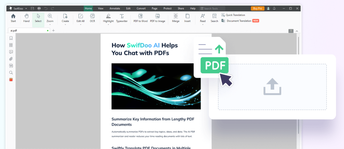Click the red gift box icon
The image size is (344, 149).
[11, 79]
